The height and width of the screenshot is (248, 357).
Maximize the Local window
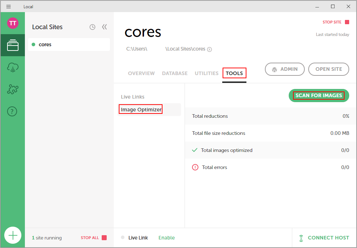pos(332,7)
